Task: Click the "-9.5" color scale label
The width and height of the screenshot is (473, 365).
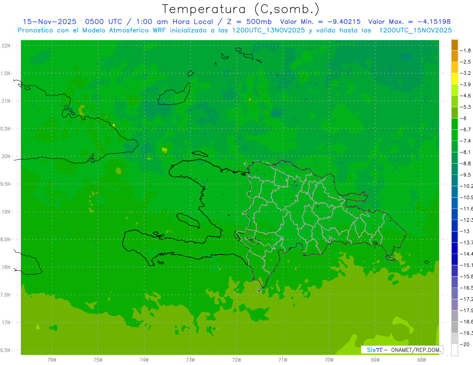Action: pos(466,175)
